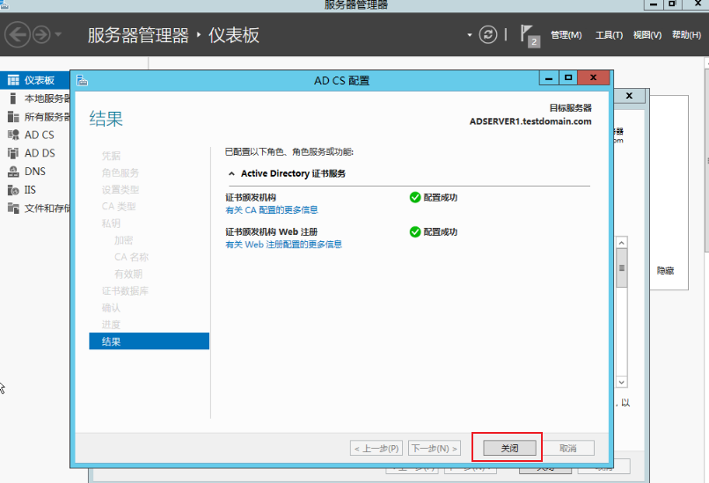The height and width of the screenshot is (483, 709).
Task: Click the 关闭 button in AD CS dialog
Action: (509, 448)
